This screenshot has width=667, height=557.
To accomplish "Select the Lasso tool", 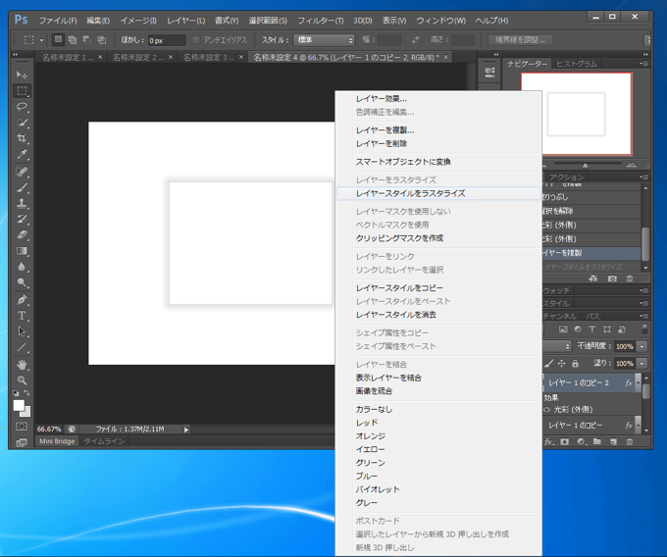I will click(22, 107).
